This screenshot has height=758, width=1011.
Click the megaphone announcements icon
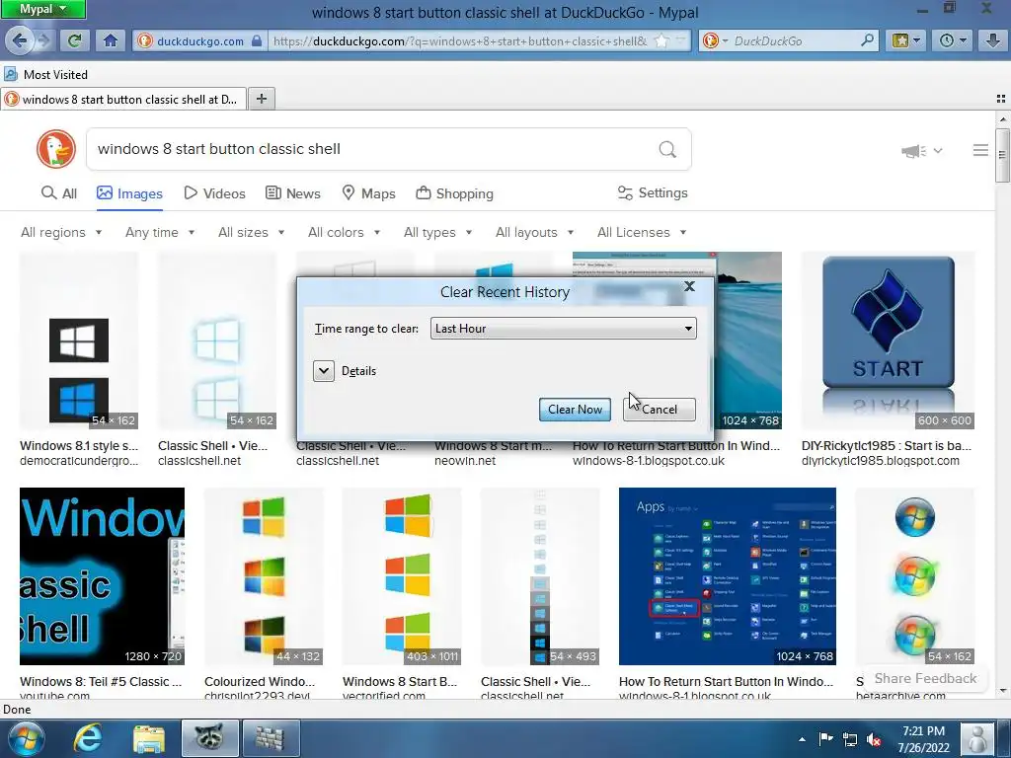[913, 151]
